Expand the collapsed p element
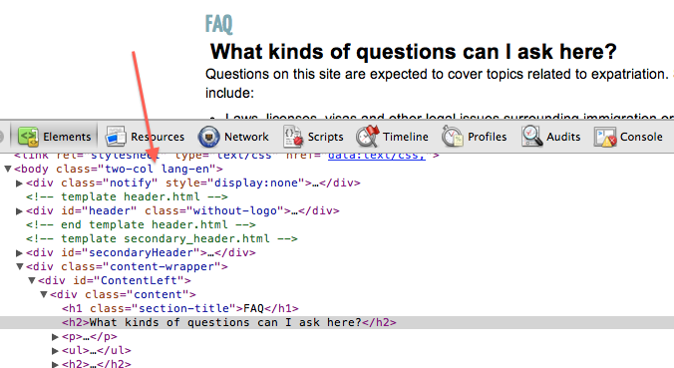 pos(55,337)
